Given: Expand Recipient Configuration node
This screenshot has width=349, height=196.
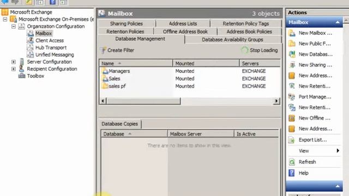Looking at the screenshot, I should (x=14, y=69).
